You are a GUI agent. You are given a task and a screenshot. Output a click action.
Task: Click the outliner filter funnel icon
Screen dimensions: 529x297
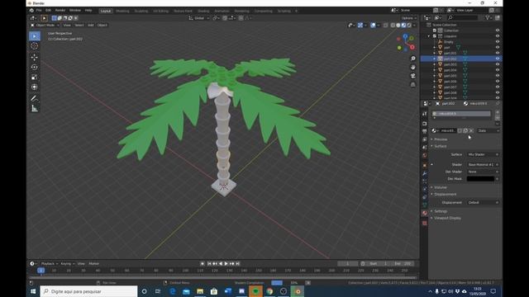pos(488,17)
